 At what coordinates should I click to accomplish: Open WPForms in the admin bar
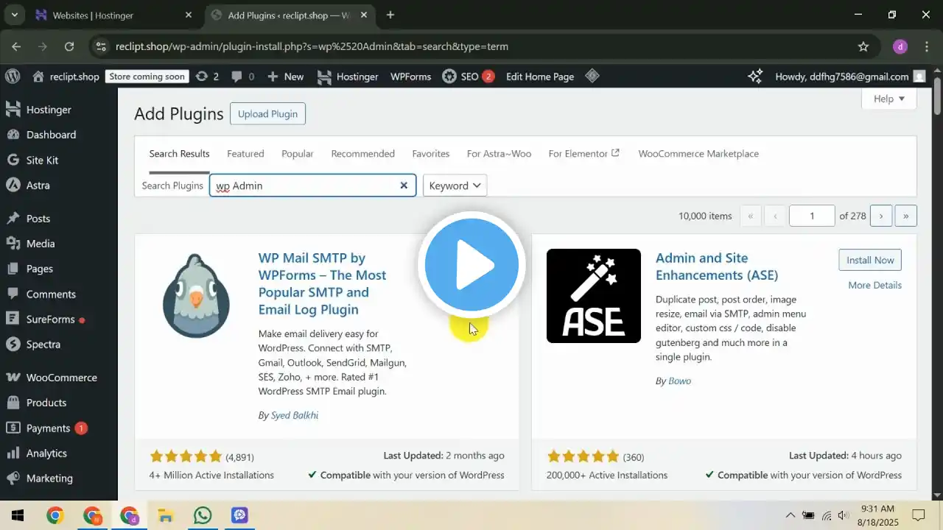(x=410, y=77)
